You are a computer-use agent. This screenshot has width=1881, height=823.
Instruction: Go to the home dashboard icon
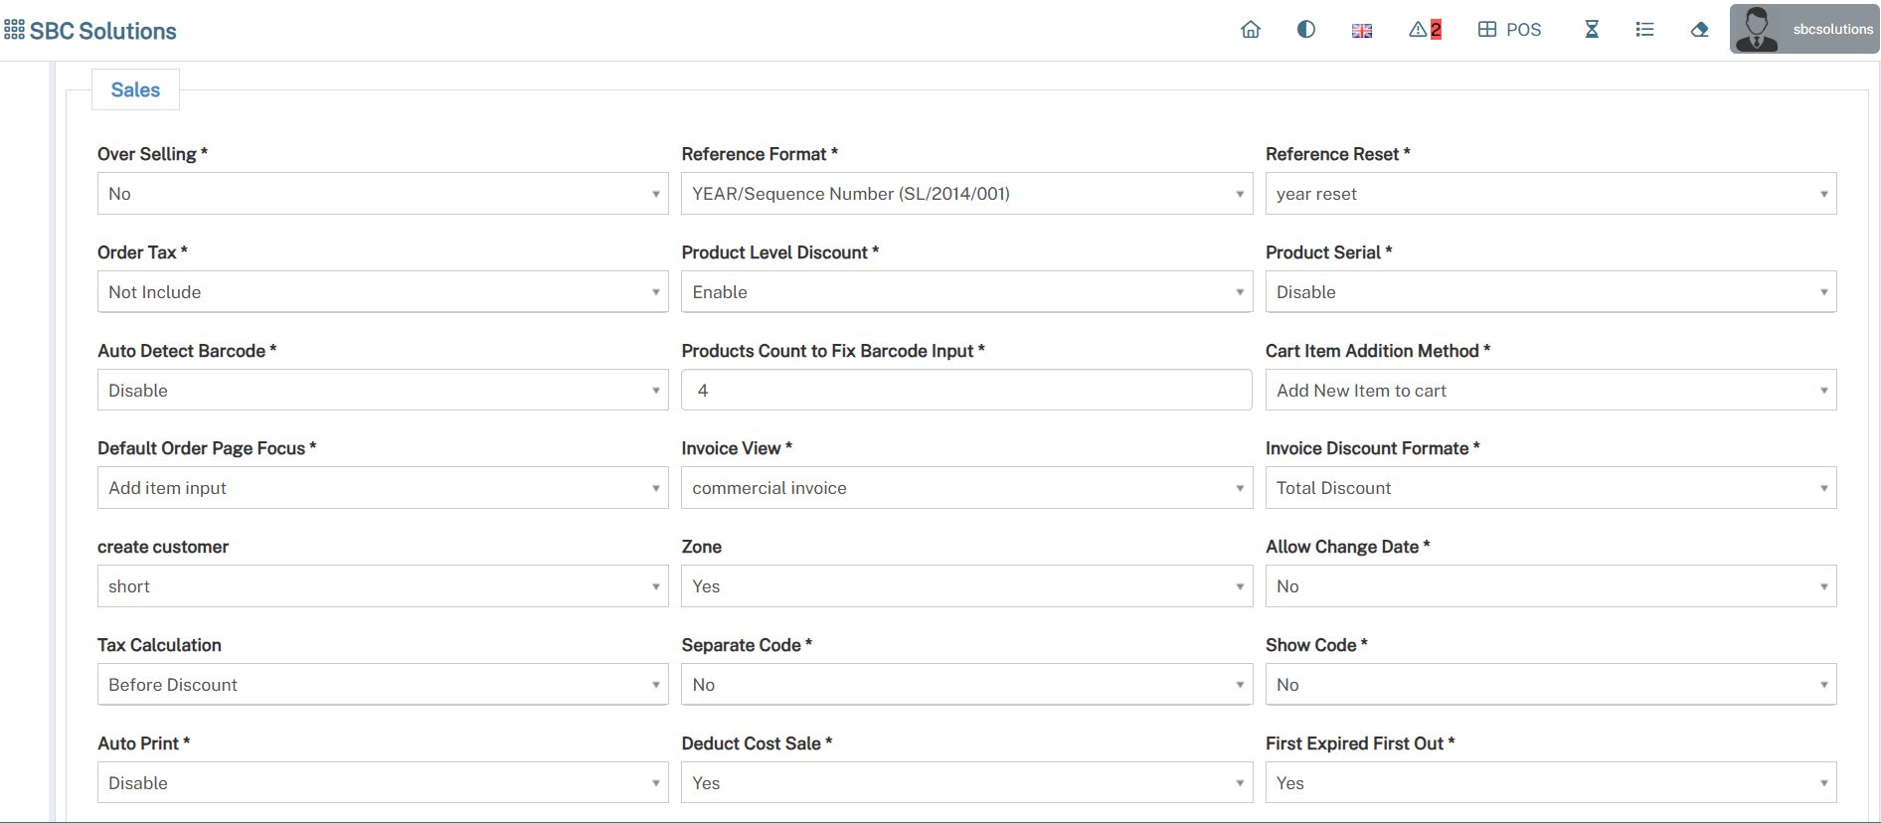click(1251, 30)
